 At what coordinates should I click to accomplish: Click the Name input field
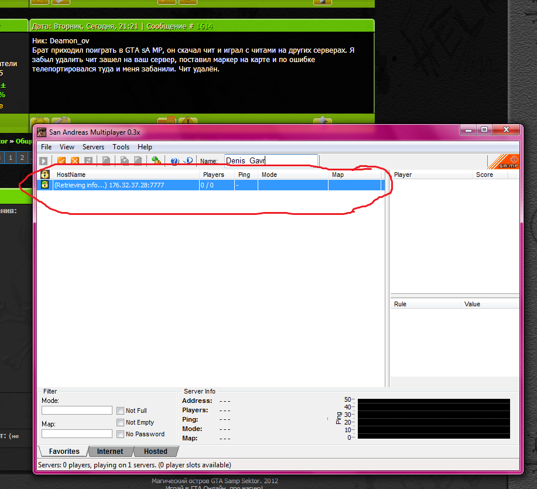[271, 160]
